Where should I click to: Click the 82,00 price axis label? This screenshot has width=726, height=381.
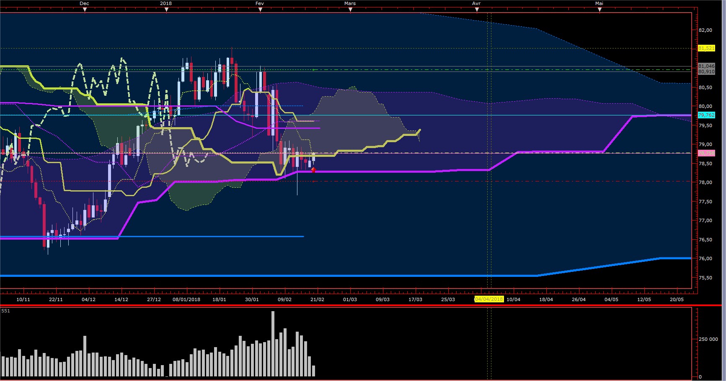pyautogui.click(x=705, y=30)
